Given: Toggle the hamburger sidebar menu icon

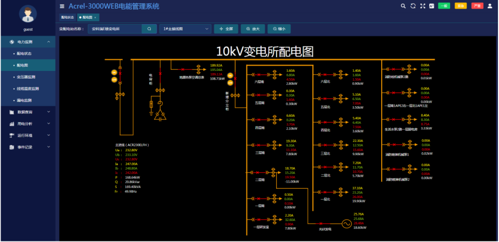Looking at the screenshot, I should click(62, 7).
